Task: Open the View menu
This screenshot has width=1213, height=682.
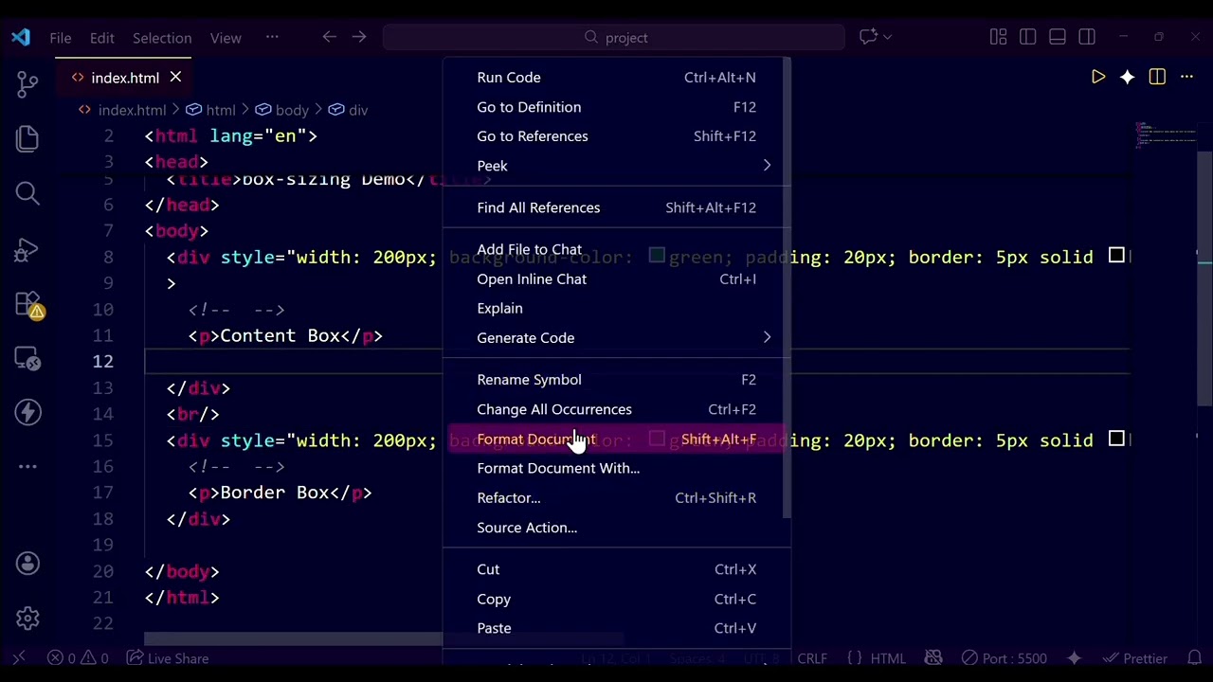Action: [x=226, y=38]
